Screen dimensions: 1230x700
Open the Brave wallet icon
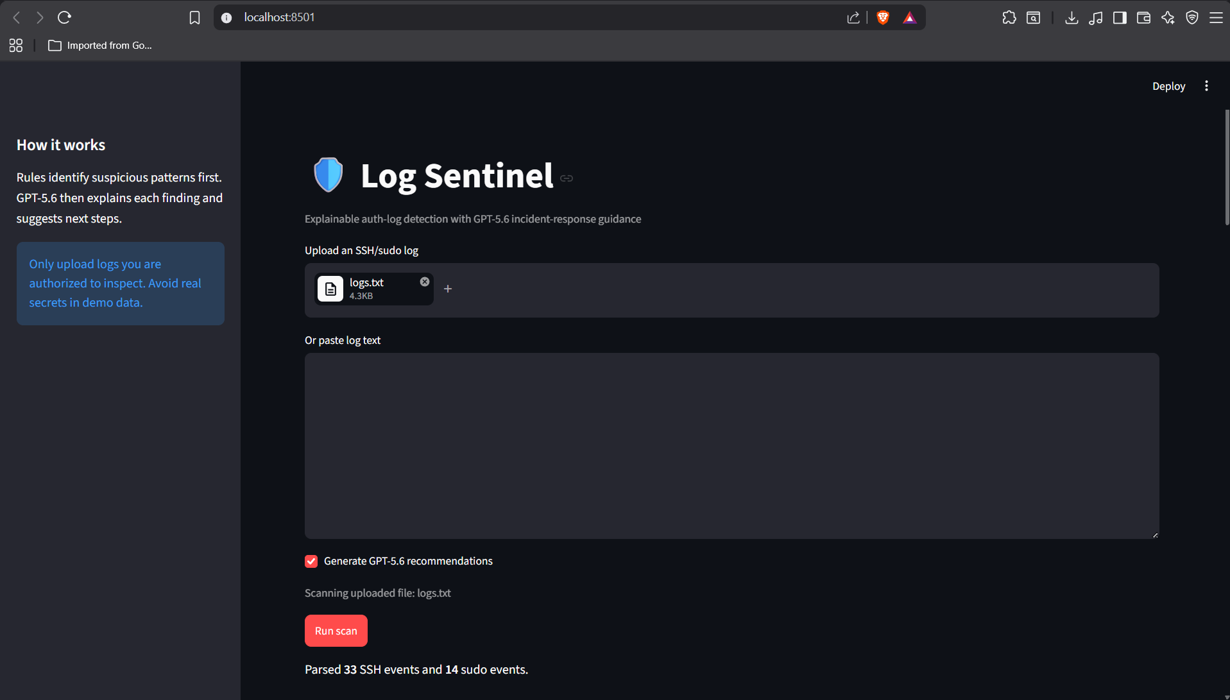point(1143,17)
